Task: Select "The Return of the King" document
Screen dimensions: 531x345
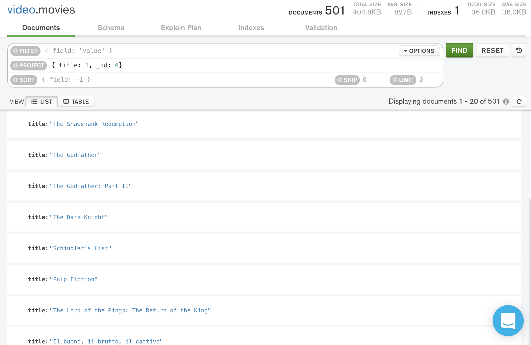Action: click(x=264, y=311)
